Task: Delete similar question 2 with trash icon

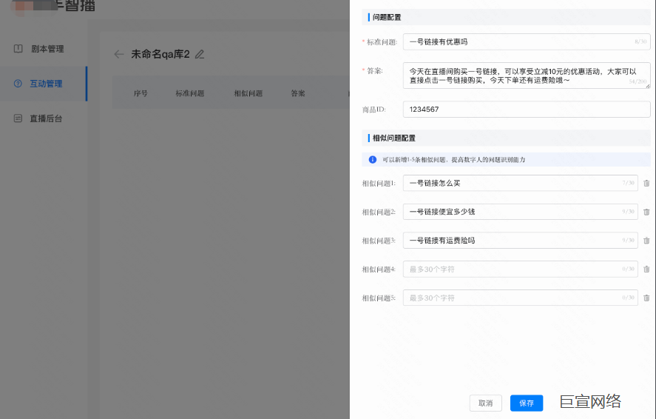Action: (x=646, y=212)
